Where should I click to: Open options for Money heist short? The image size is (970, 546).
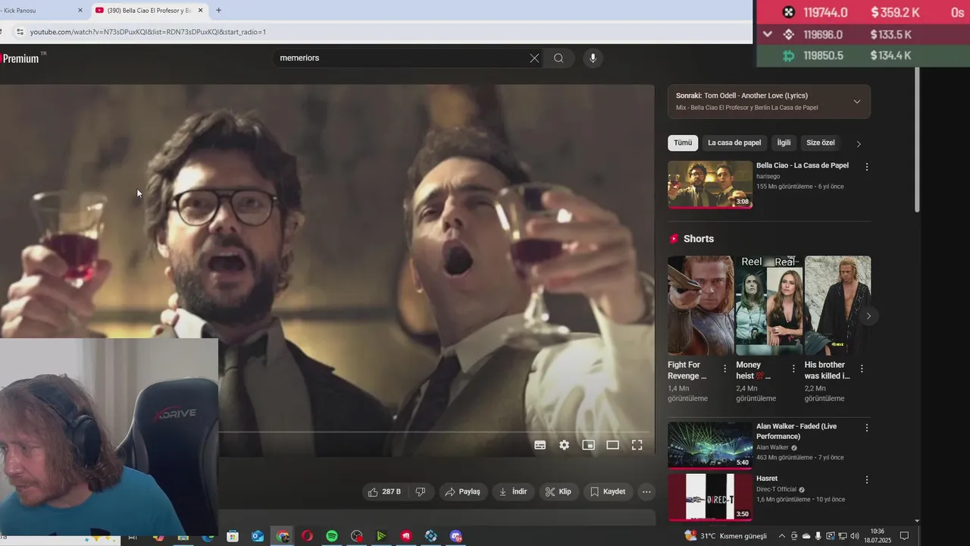click(x=793, y=369)
